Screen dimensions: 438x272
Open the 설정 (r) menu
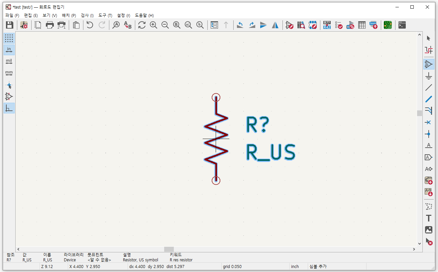pyautogui.click(x=124, y=15)
